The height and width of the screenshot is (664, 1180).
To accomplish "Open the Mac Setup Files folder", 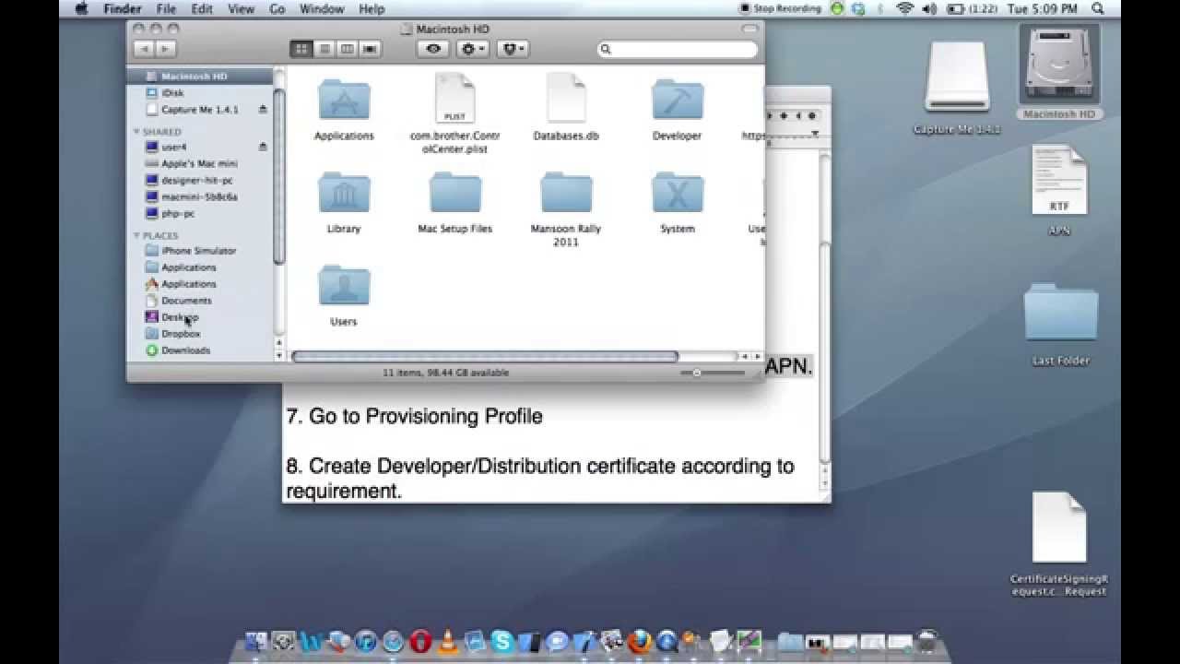I will click(454, 201).
